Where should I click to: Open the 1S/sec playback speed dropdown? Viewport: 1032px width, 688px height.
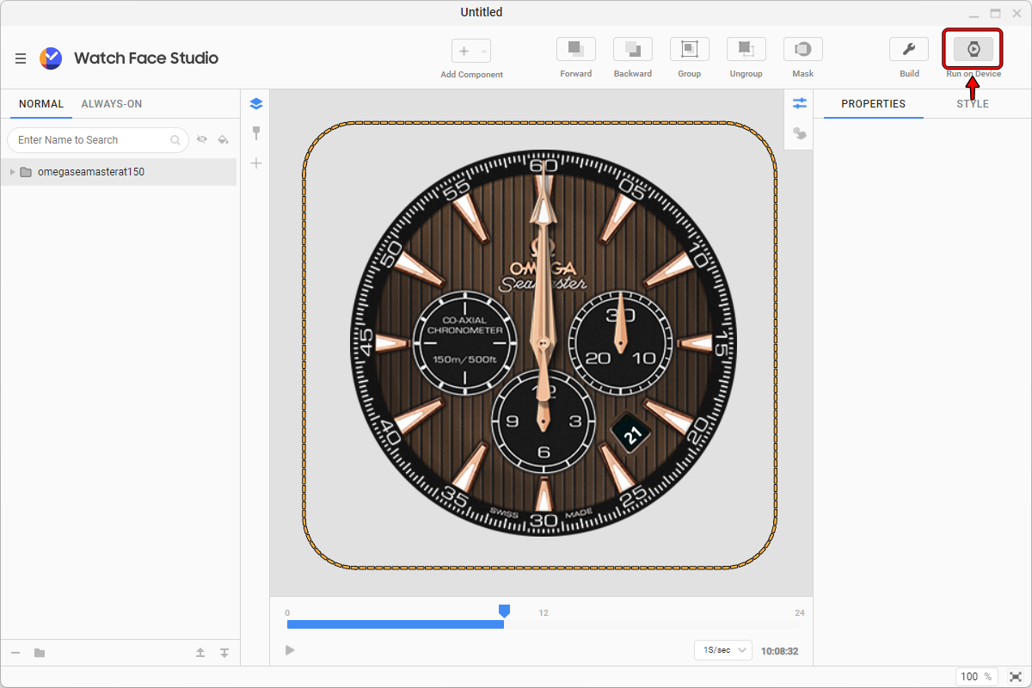pos(723,650)
